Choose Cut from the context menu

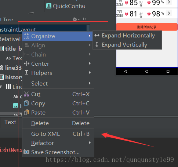(58, 94)
